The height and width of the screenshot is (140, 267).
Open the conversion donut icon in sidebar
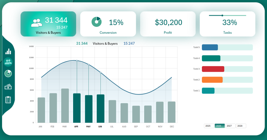(x=8, y=74)
